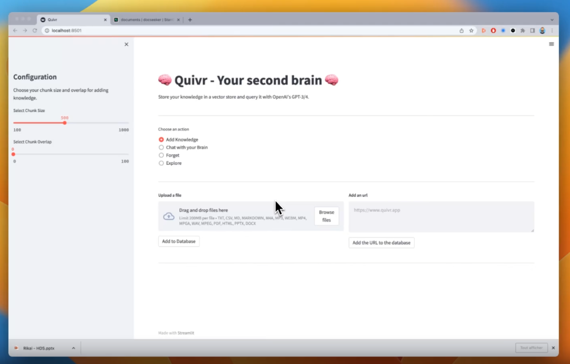The height and width of the screenshot is (364, 570).
Task: Click the orange extension icon
Action: point(483,31)
